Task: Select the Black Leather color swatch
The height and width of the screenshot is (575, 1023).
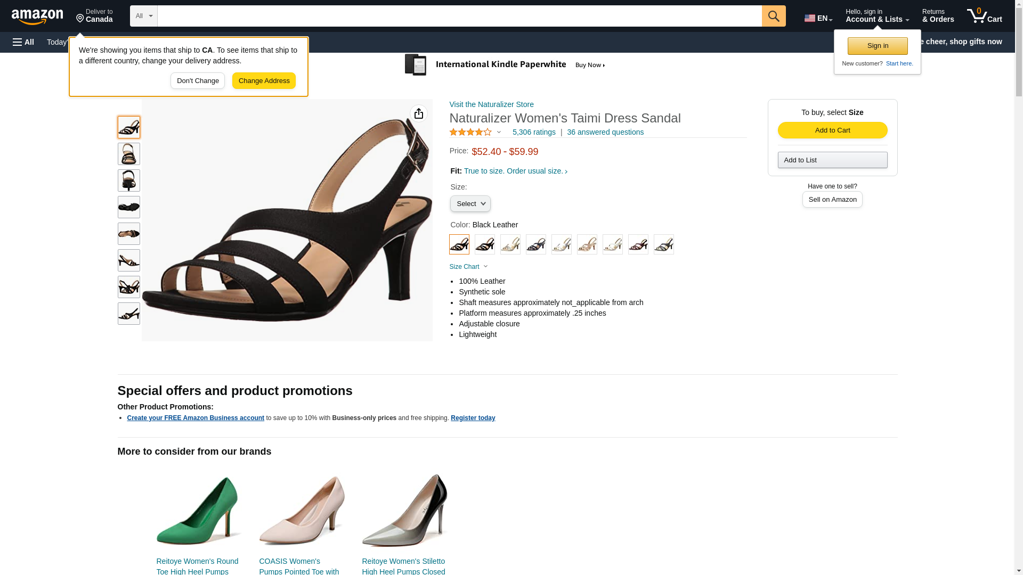Action: pyautogui.click(x=459, y=244)
